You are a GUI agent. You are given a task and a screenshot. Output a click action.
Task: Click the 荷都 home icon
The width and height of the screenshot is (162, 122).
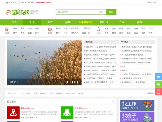7,29
